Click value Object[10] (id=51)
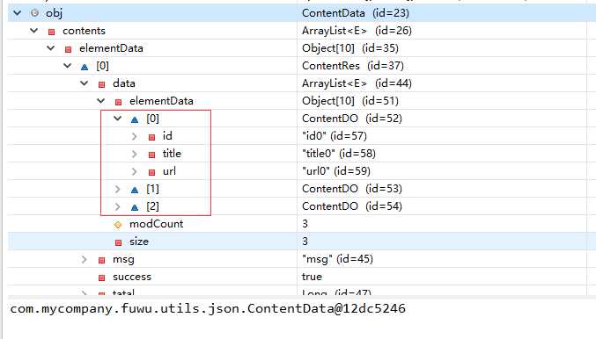 [350, 101]
